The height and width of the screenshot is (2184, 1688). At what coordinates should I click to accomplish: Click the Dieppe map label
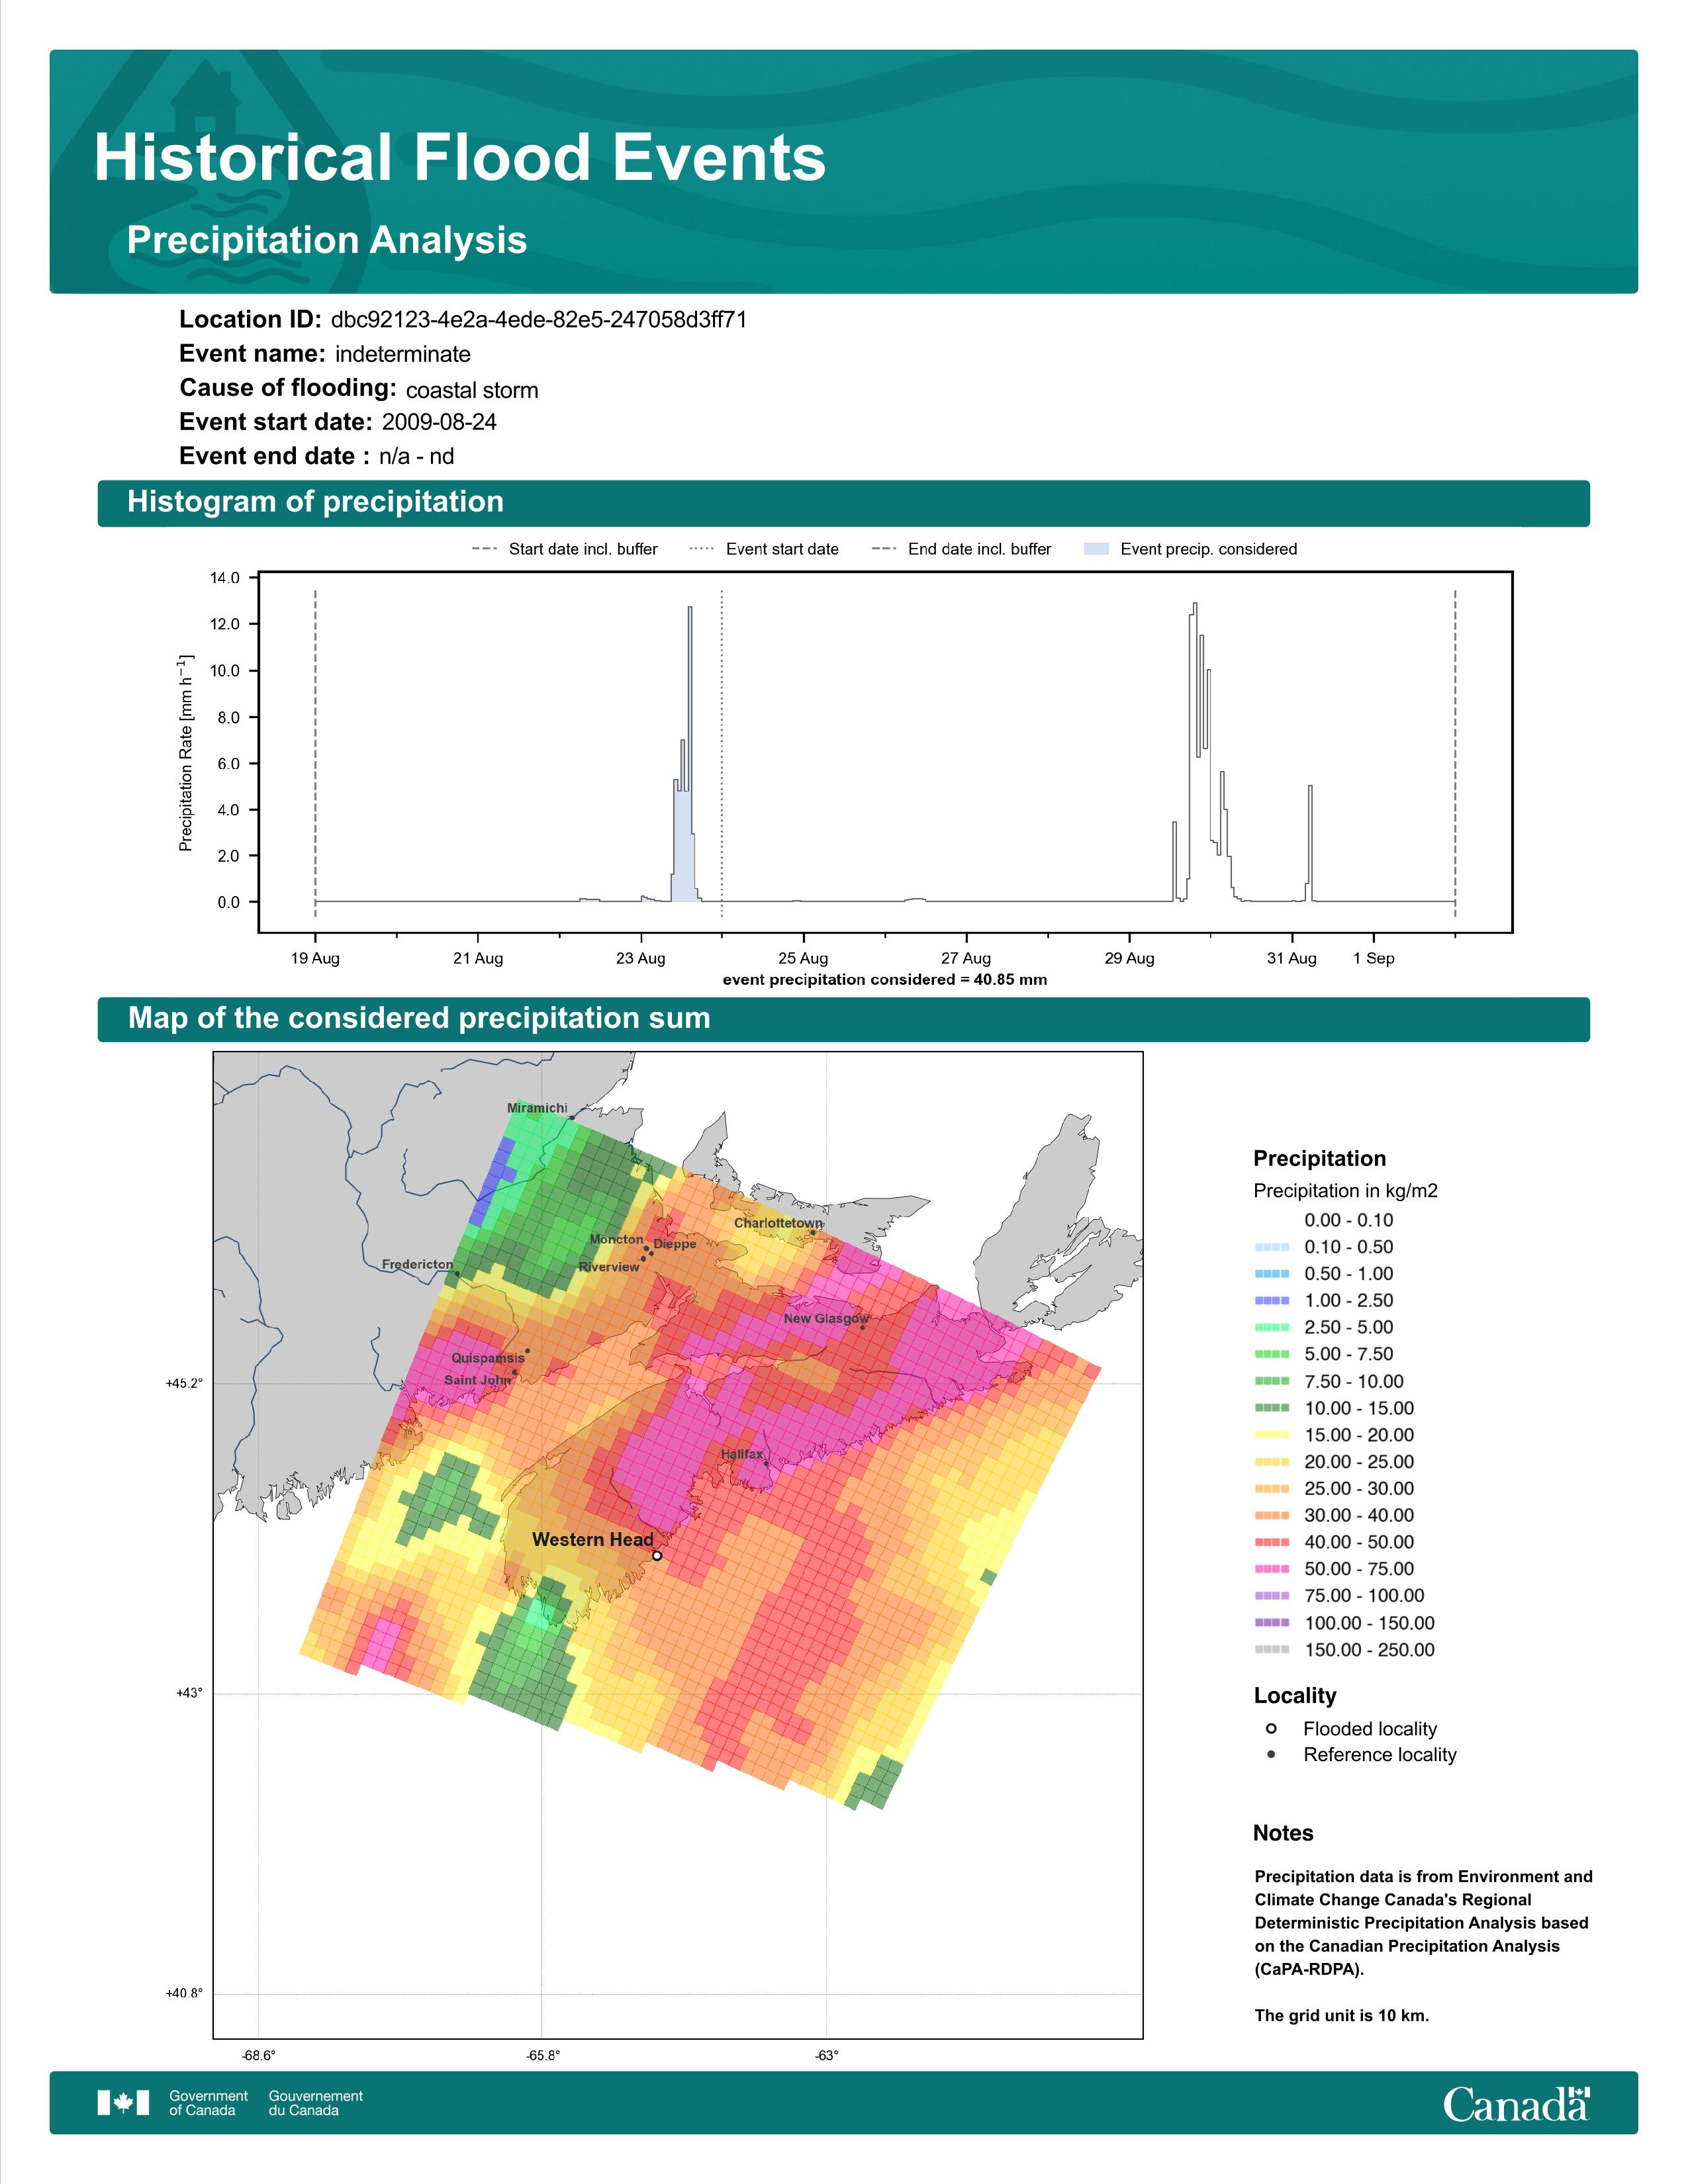[675, 1244]
